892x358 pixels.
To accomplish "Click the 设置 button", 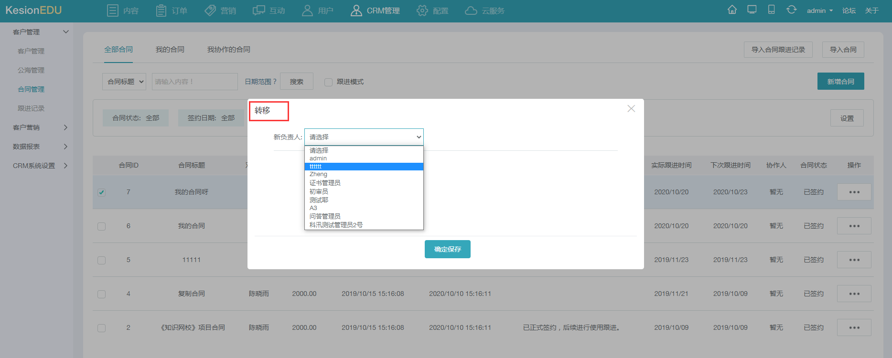I will click(847, 118).
